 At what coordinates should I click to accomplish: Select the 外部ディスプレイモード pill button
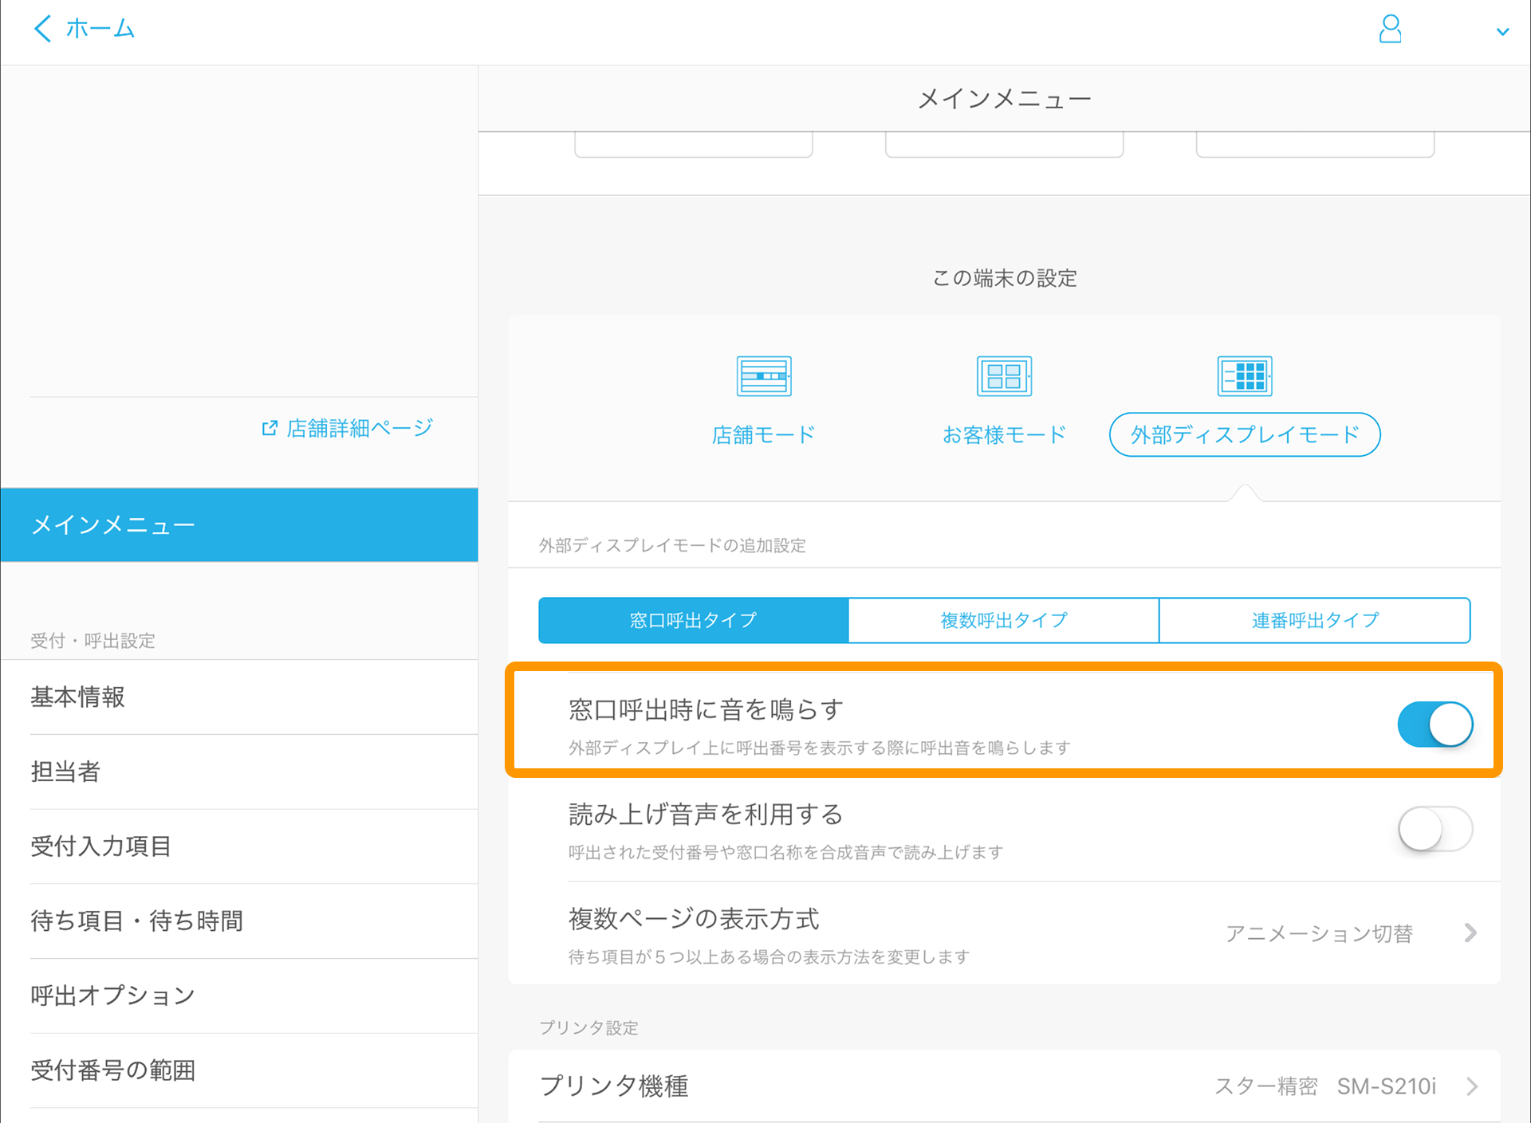(1245, 434)
